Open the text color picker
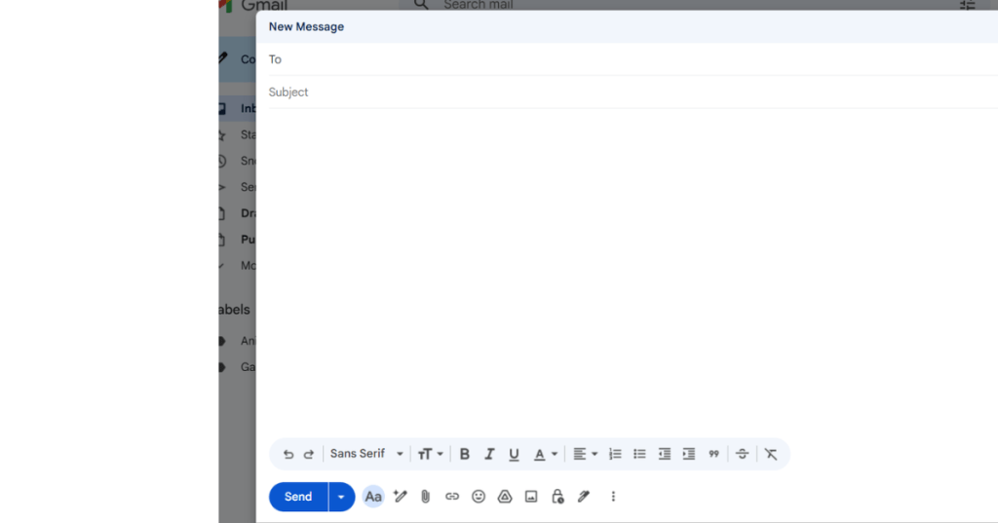Image resolution: width=998 pixels, height=523 pixels. [545, 454]
